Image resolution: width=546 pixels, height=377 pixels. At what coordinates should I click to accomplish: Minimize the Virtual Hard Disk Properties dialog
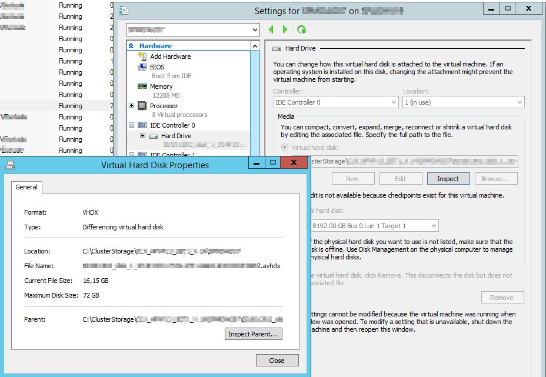[x=257, y=162]
